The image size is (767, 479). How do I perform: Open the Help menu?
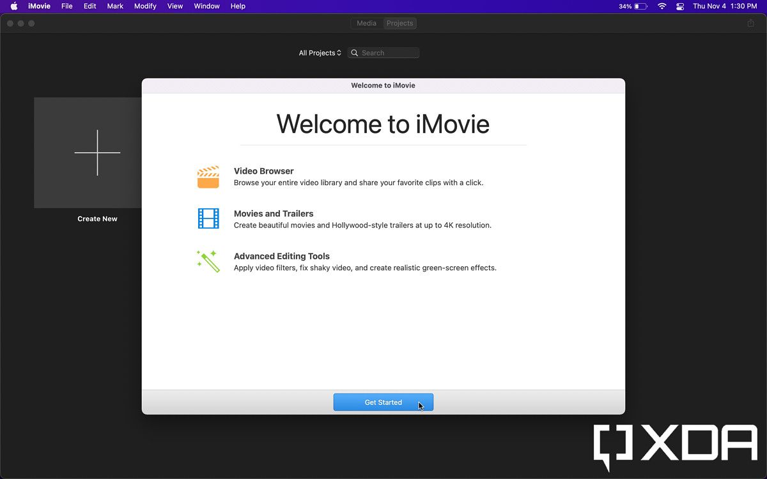point(237,6)
